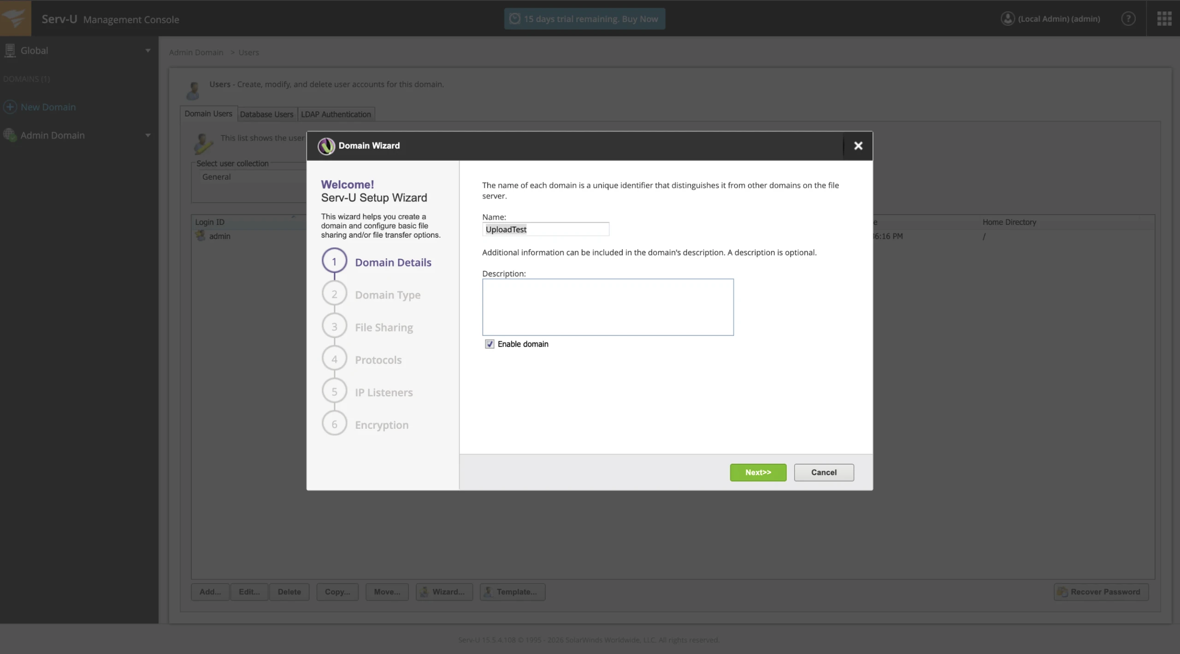The width and height of the screenshot is (1180, 654).
Task: Click the Users header person icon
Action: tap(193, 90)
